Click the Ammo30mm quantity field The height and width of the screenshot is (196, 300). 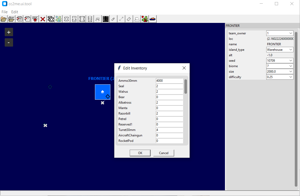[x=169, y=80]
